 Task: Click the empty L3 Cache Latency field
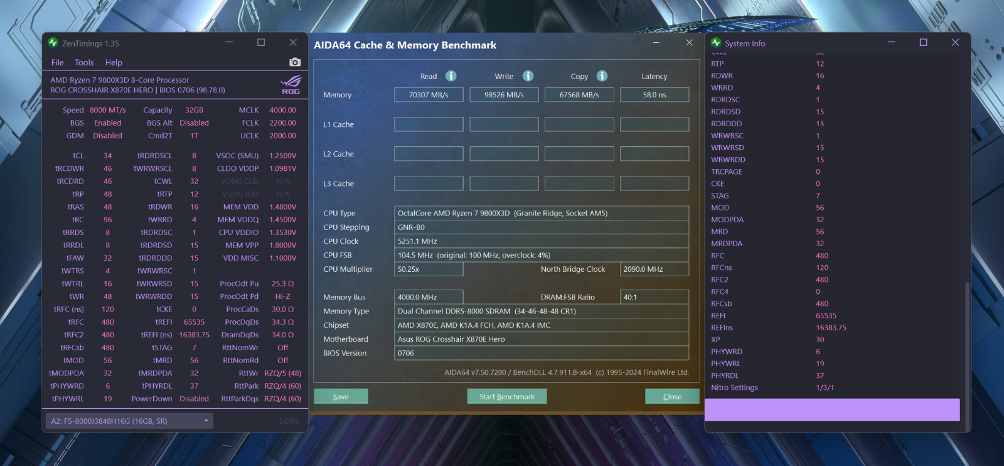coord(654,183)
